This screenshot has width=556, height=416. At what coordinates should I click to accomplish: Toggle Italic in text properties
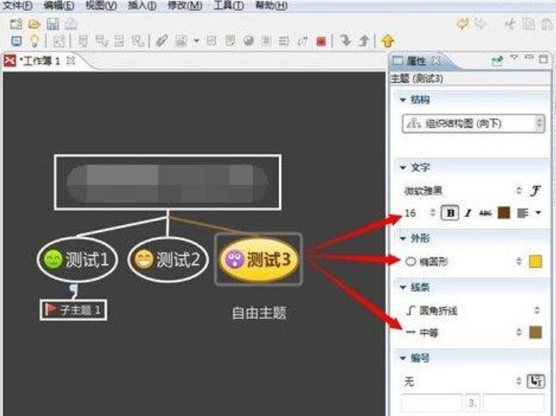pos(468,213)
